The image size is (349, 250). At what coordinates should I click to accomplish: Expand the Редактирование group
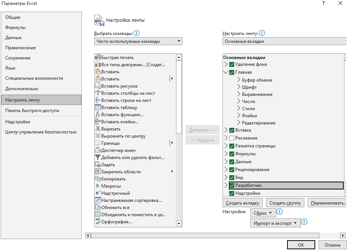(x=239, y=123)
